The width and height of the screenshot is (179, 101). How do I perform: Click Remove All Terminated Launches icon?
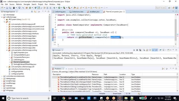140,50
